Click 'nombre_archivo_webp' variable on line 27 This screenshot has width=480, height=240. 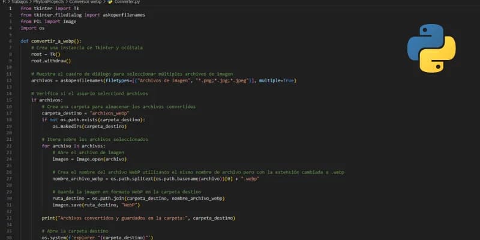[78, 179]
